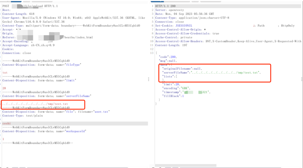Click 'Access-Control-Allow-Credentials: true' header
The height and width of the screenshot is (168, 303).
pyautogui.click(x=187, y=33)
